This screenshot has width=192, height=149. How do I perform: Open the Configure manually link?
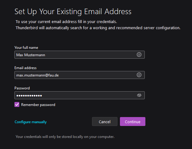pyautogui.click(x=31, y=122)
